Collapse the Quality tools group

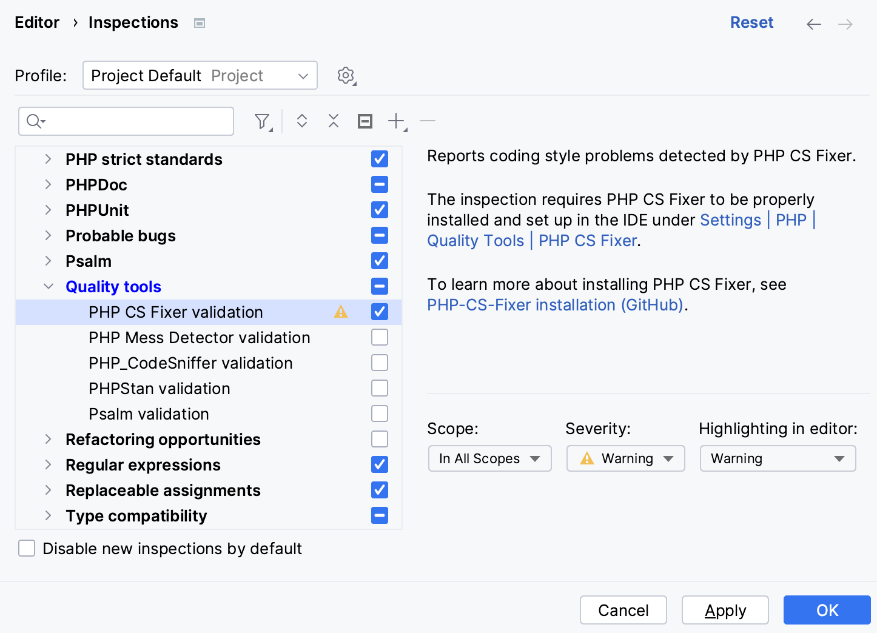[49, 286]
